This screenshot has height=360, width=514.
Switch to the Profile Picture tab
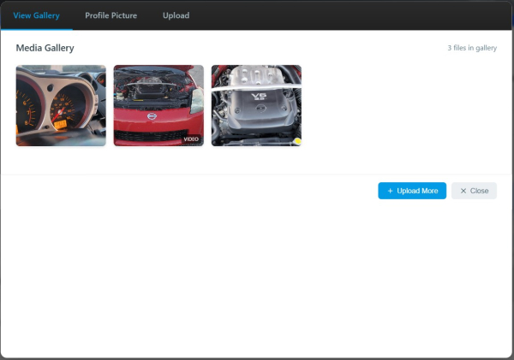tap(111, 15)
